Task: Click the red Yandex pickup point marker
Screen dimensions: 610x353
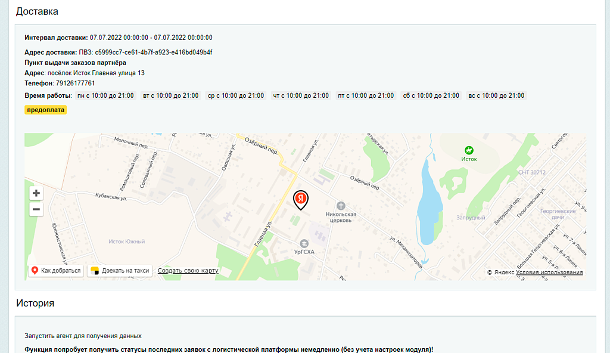Action: [x=301, y=200]
